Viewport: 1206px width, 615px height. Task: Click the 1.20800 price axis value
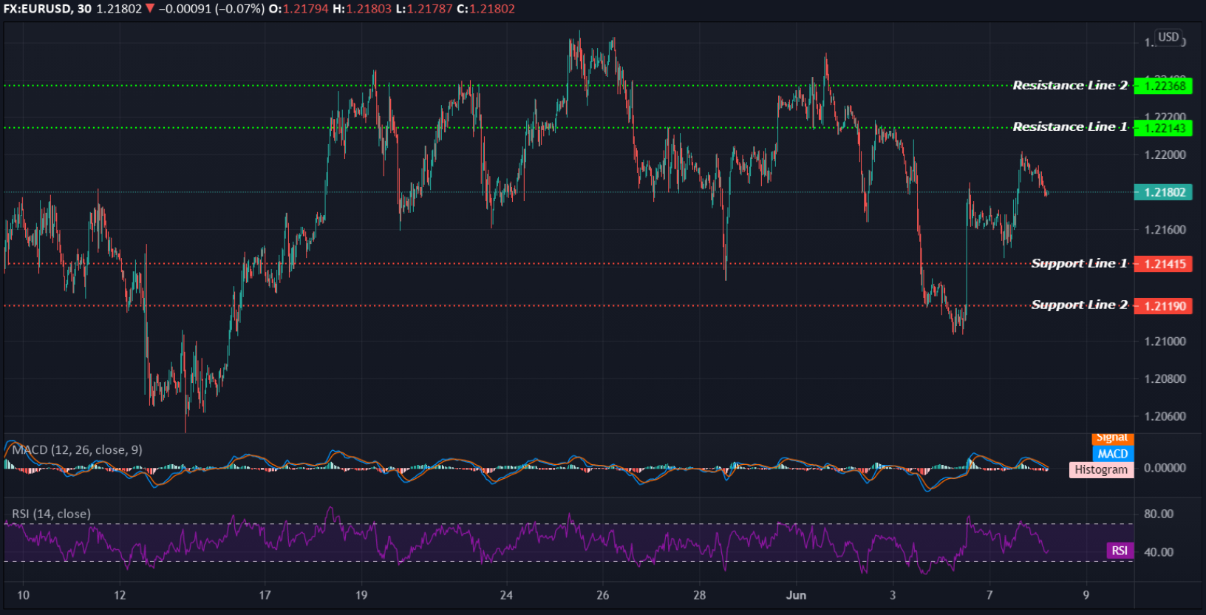click(x=1165, y=379)
